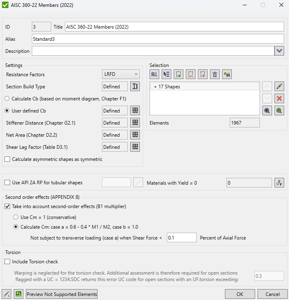Toggle Calculate asymmetric shapes as symmetric

click(x=8, y=159)
